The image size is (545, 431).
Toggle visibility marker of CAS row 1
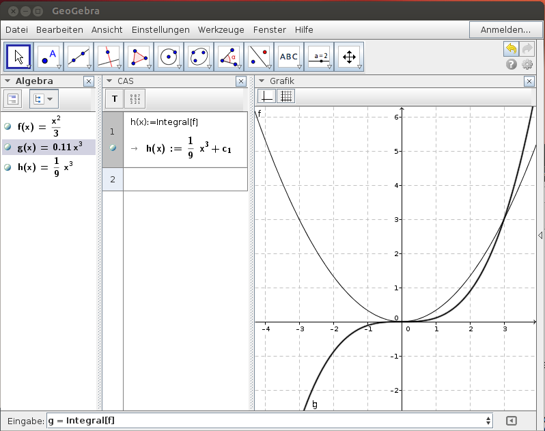[x=113, y=148]
